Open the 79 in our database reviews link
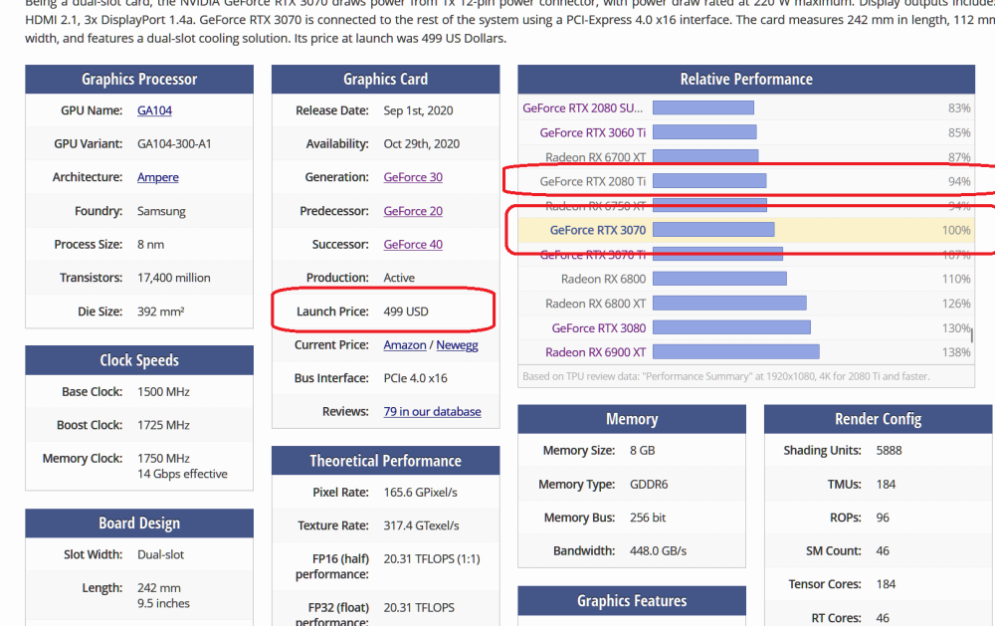 tap(432, 411)
